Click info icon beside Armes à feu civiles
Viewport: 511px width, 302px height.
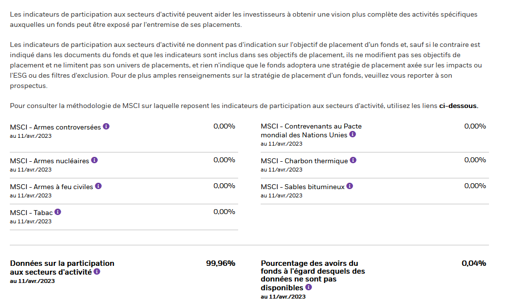98,186
